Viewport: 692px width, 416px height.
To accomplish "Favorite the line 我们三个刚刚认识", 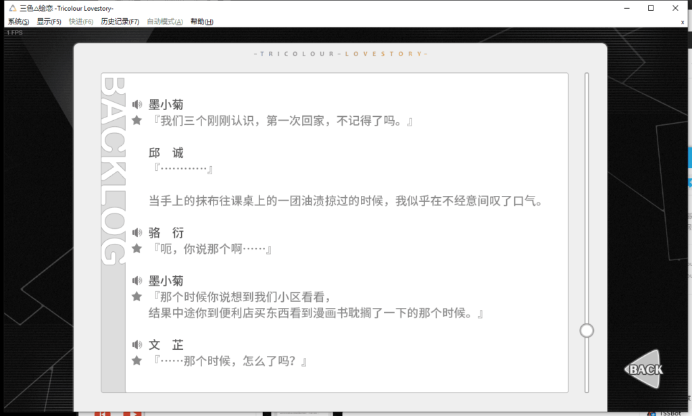I will (137, 120).
